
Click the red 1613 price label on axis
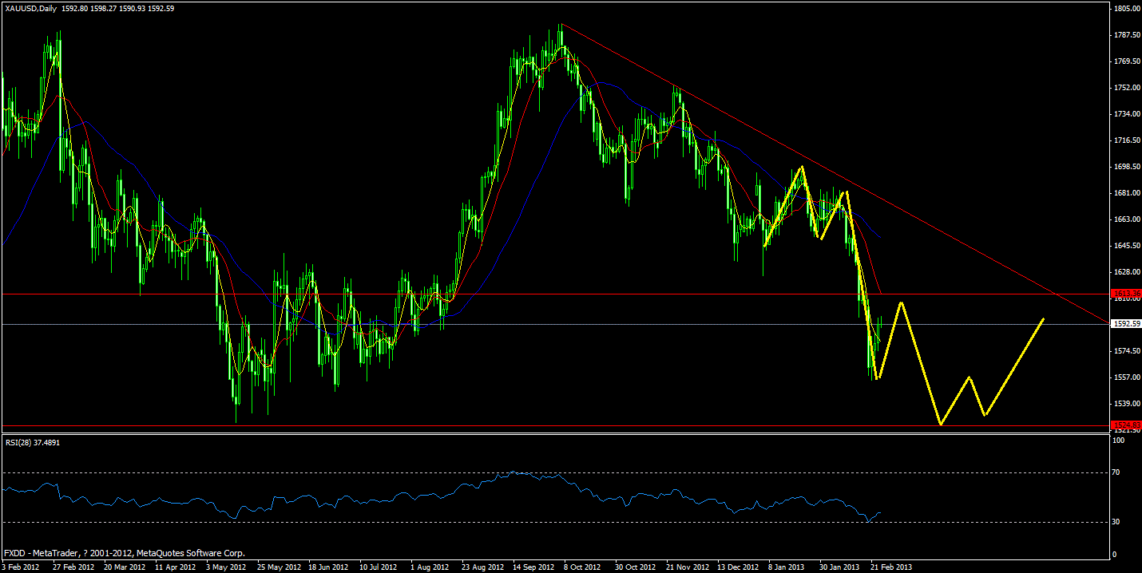point(1124,294)
